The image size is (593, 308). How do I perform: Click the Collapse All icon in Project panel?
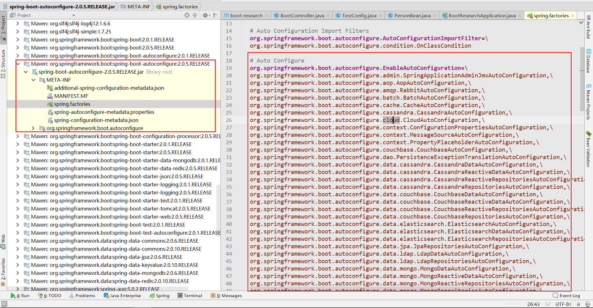point(195,15)
